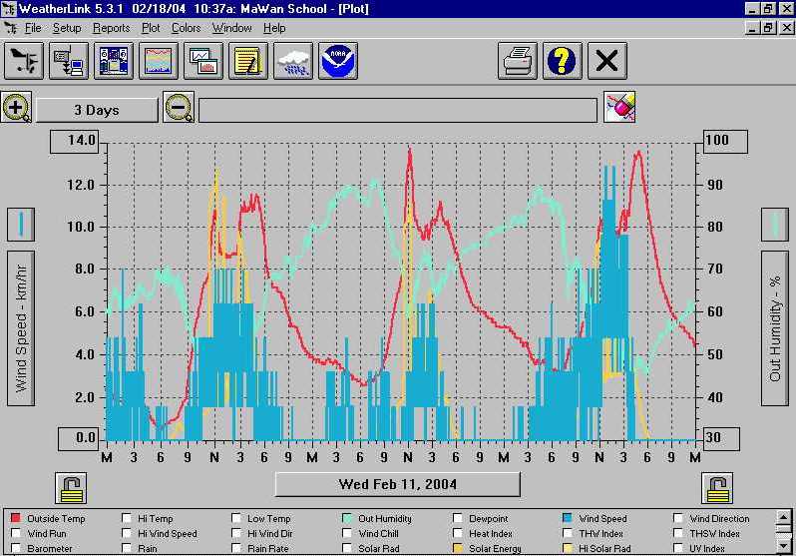Viewport: 796px width, 556px height.
Task: Open the bulletin toolbar icon
Action: point(114,61)
